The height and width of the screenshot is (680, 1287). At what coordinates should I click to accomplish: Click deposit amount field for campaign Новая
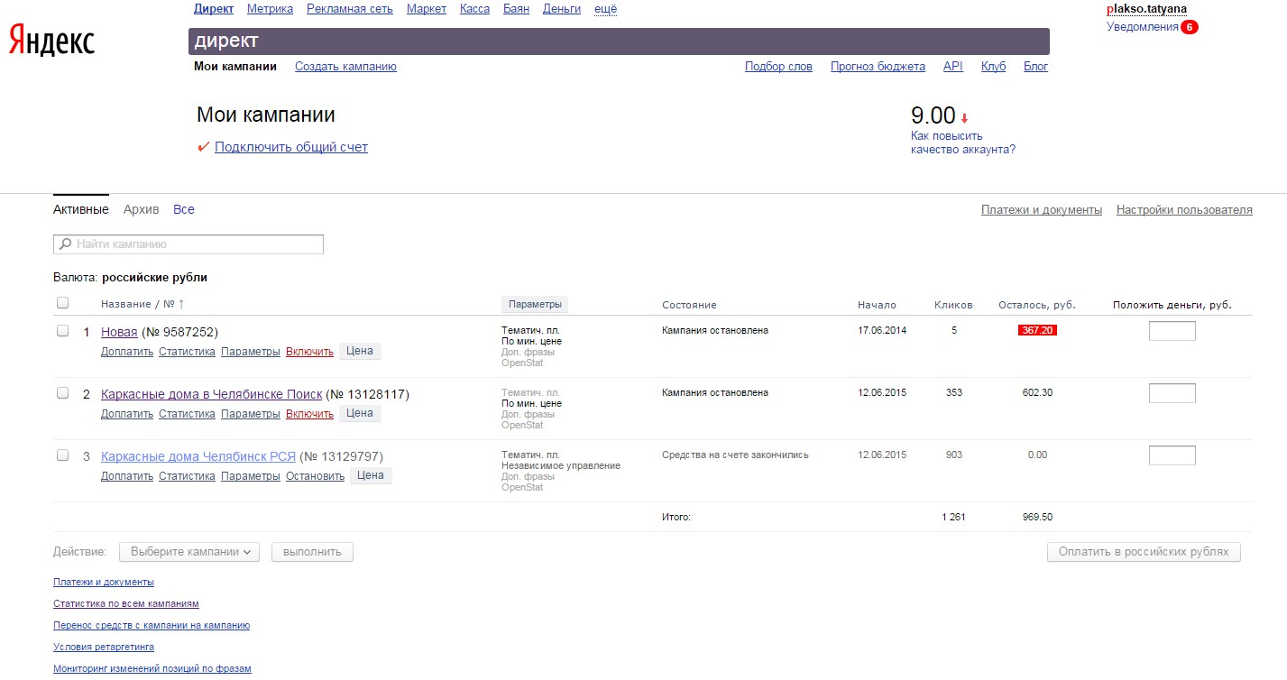pos(1172,331)
